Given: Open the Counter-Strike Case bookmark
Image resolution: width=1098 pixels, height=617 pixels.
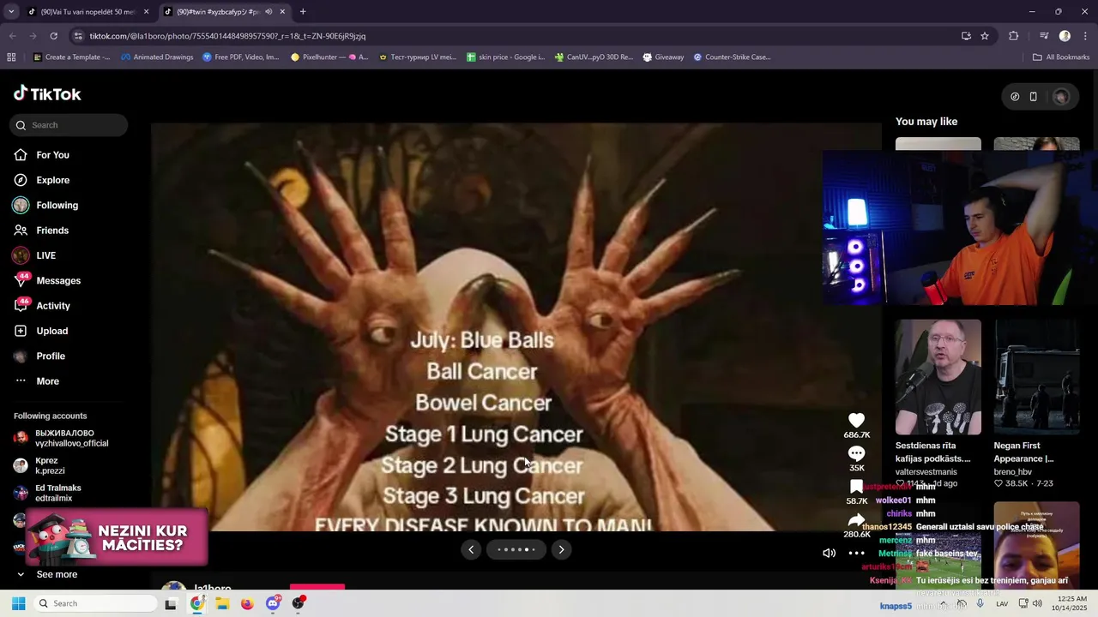Looking at the screenshot, I should tap(732, 57).
